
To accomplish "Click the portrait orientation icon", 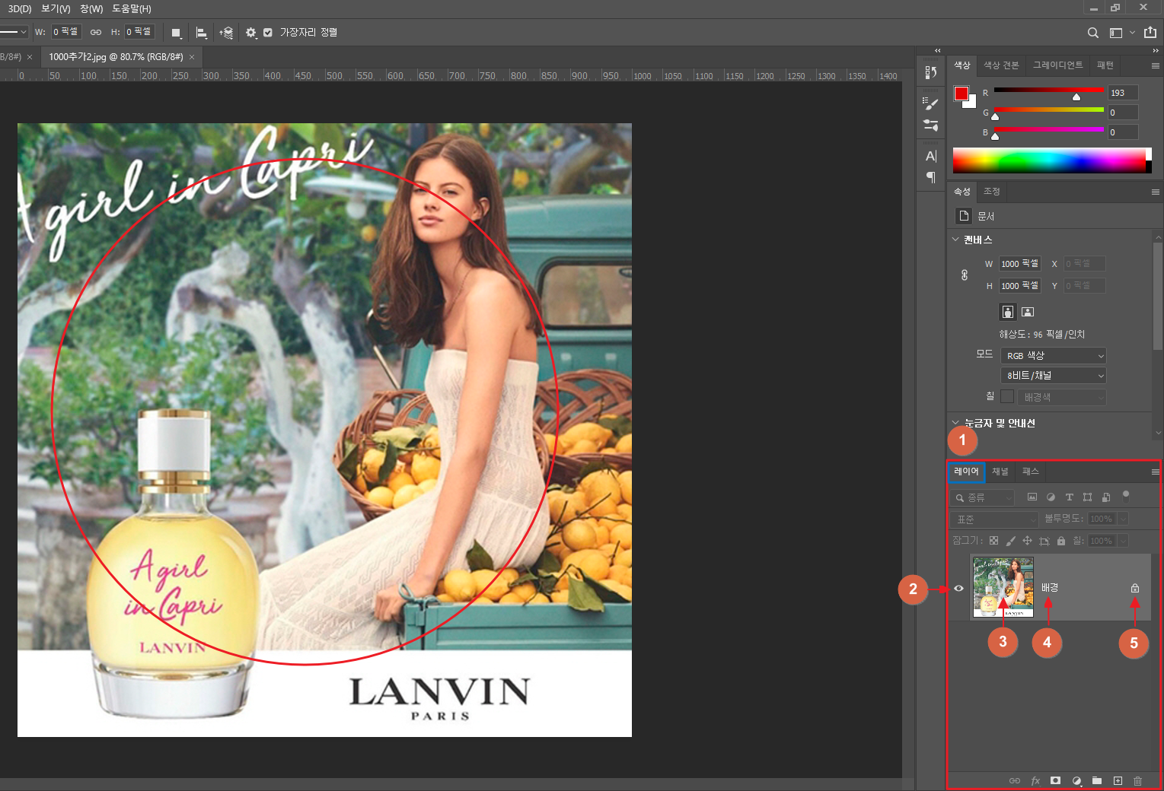I will [x=1007, y=312].
